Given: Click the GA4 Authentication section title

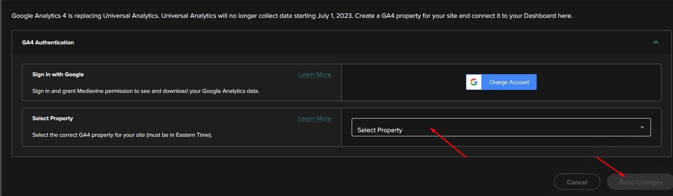Looking at the screenshot, I should (x=48, y=42).
